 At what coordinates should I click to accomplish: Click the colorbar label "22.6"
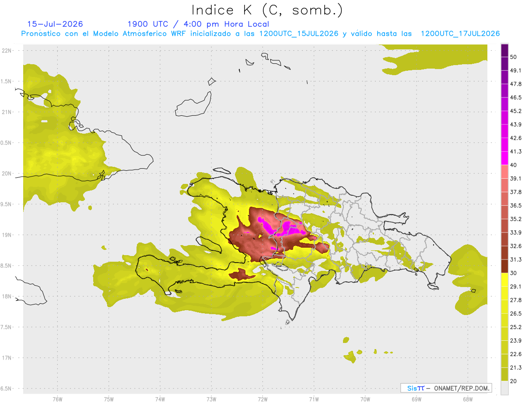(515, 354)
